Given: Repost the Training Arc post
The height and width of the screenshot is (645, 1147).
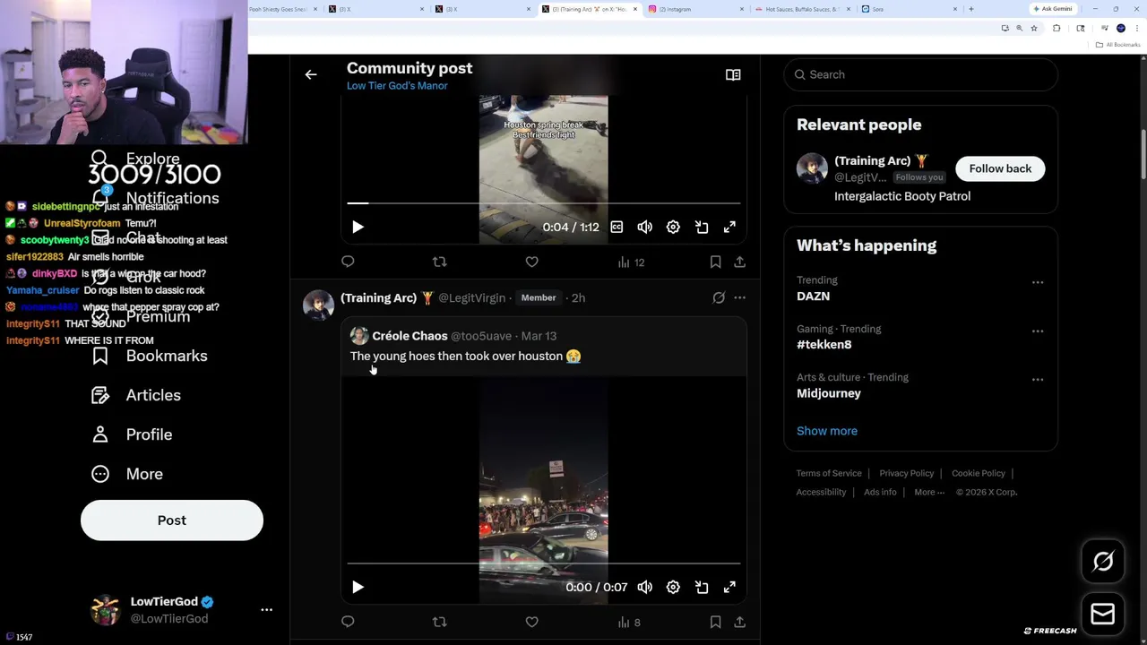Looking at the screenshot, I should click(439, 622).
